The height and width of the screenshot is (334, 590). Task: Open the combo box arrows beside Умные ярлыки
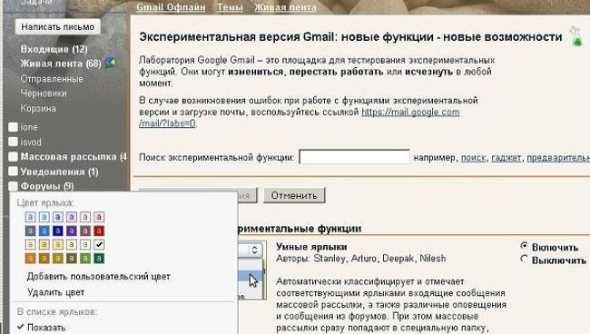click(x=254, y=250)
